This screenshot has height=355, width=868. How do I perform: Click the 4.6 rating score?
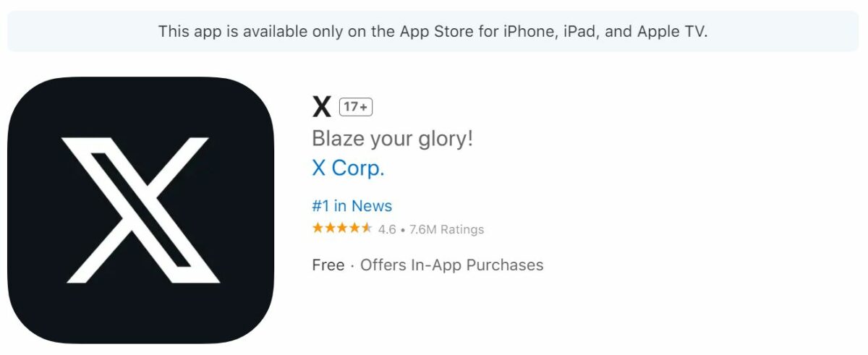[387, 229]
